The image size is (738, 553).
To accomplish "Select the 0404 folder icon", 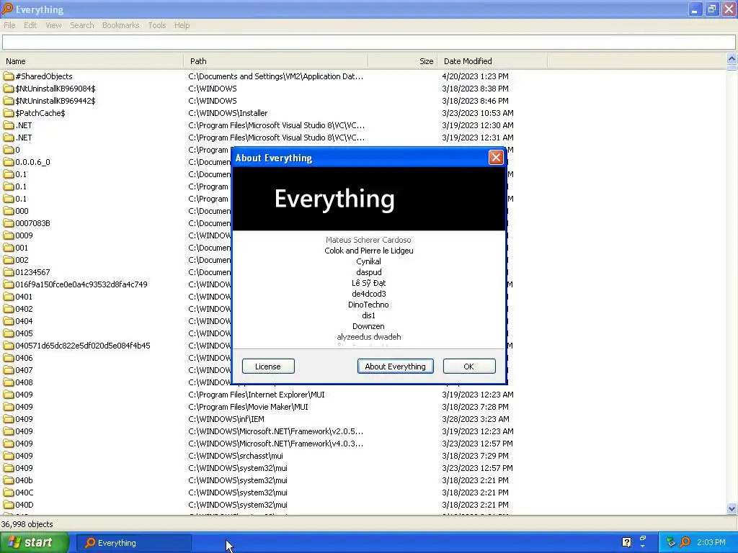I will click(x=9, y=320).
